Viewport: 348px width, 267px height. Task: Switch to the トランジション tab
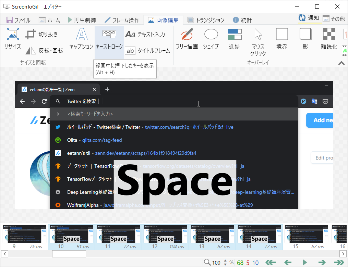(x=206, y=20)
